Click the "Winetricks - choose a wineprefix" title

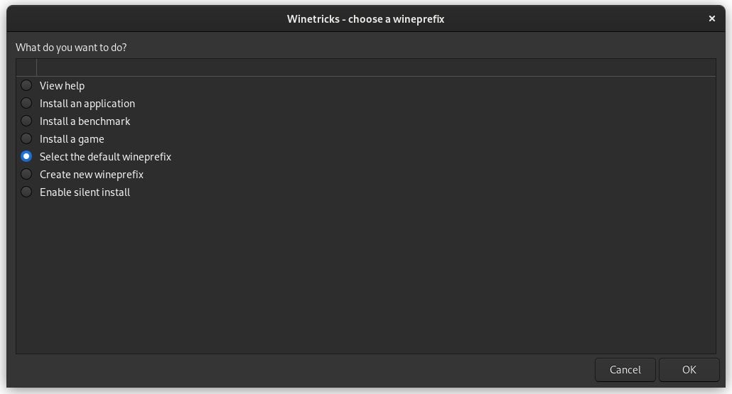[365, 19]
